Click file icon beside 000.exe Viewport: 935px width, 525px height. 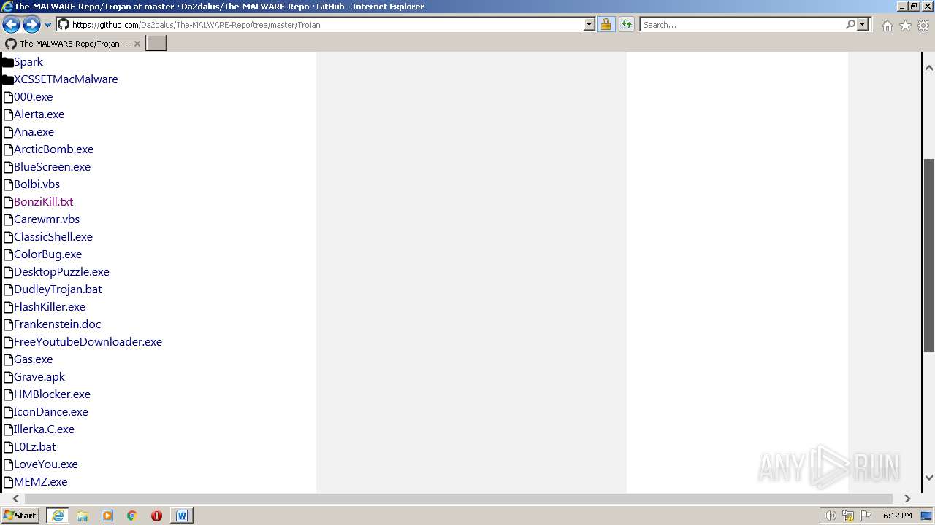8,97
